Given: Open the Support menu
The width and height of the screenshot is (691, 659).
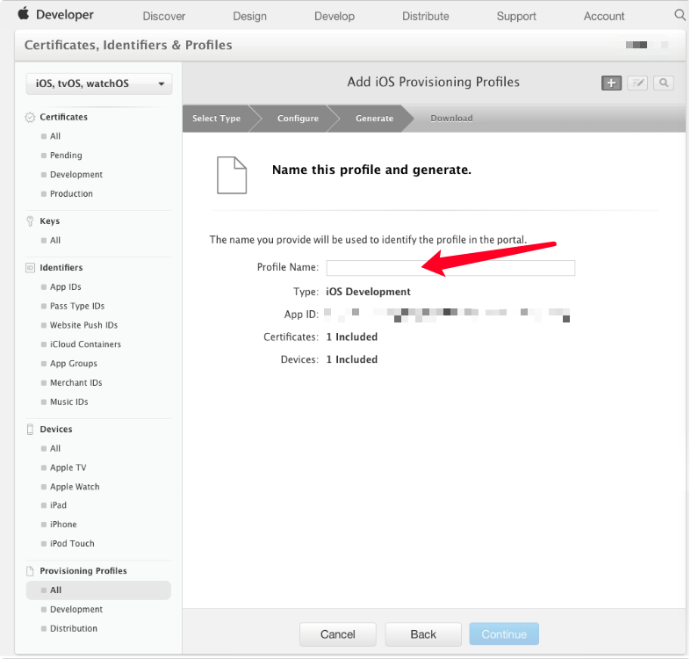Looking at the screenshot, I should 516,17.
